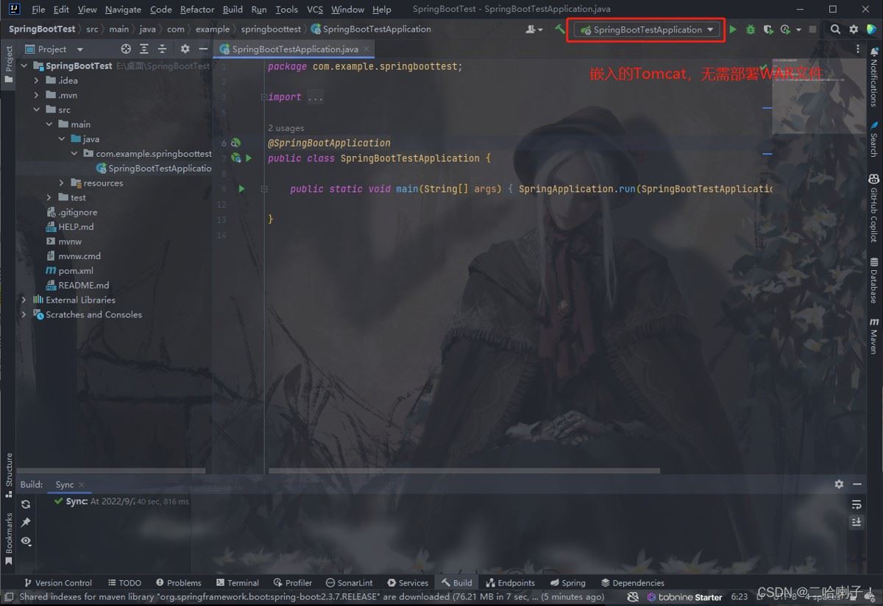Toggle the eye view options in Build panel

26,540
